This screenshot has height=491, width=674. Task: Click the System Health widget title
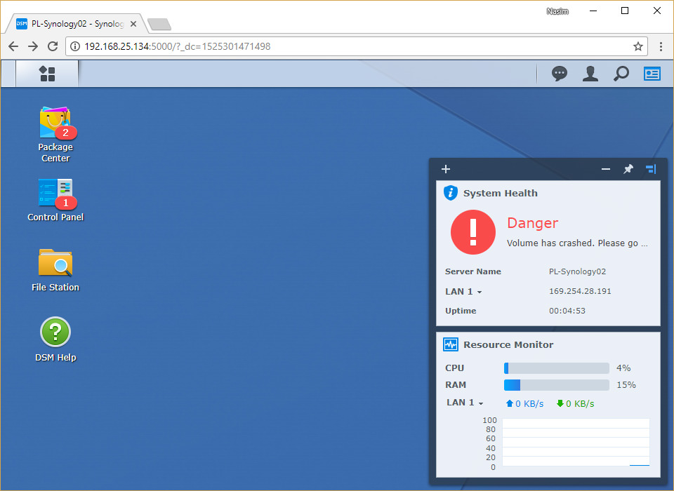pos(501,194)
